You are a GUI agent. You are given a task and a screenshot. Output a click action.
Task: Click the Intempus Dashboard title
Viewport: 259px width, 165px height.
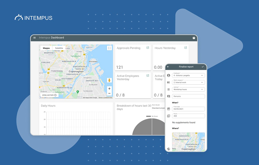pos(51,37)
